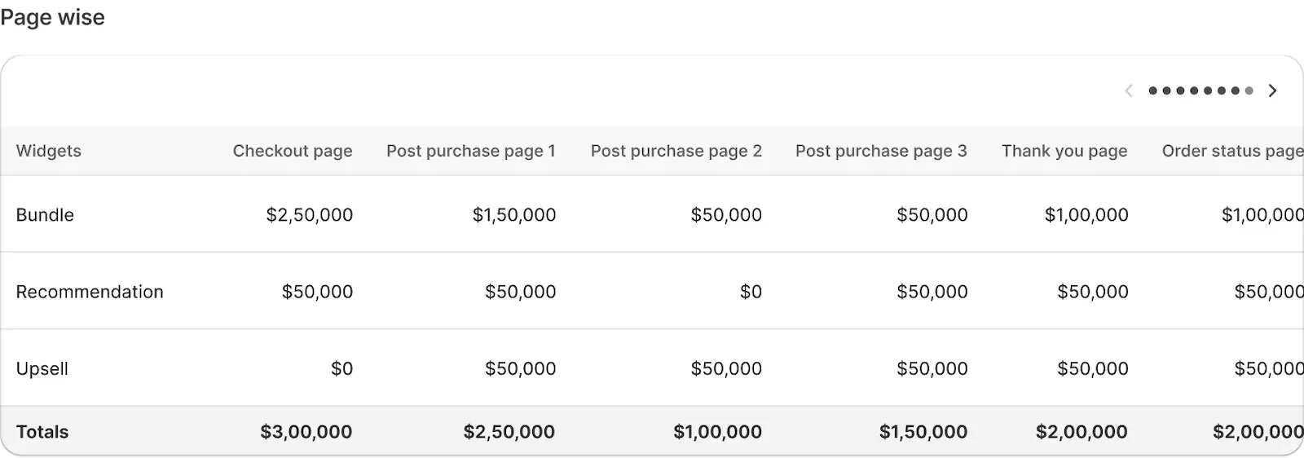Click the Totals row label
1304x458 pixels.
(x=42, y=432)
